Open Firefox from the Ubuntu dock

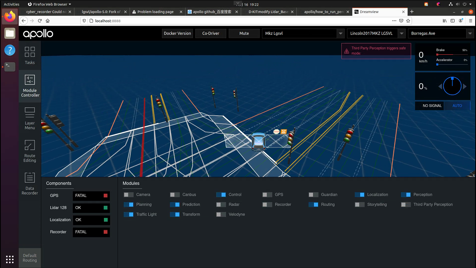(x=10, y=16)
